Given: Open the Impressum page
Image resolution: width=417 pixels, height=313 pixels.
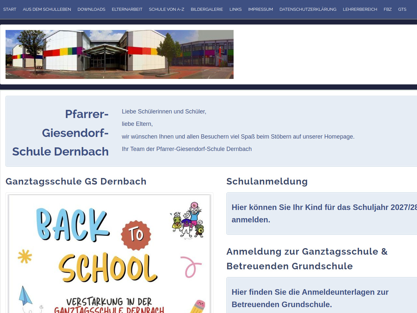Looking at the screenshot, I should [x=260, y=9].
